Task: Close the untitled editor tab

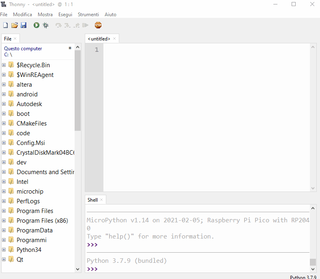Action: point(114,38)
